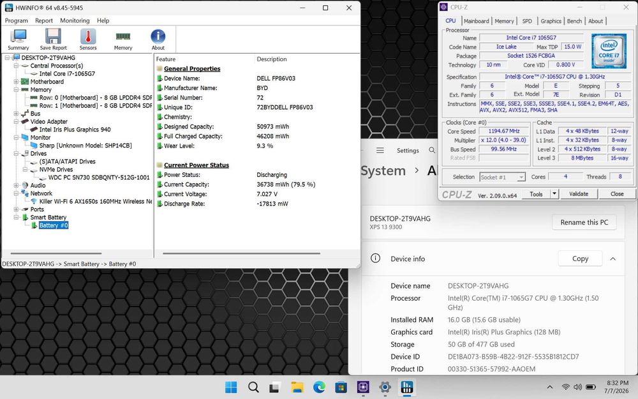Click the details pane horizontal scrollbar
The height and width of the screenshot is (399, 638).
point(241,253)
